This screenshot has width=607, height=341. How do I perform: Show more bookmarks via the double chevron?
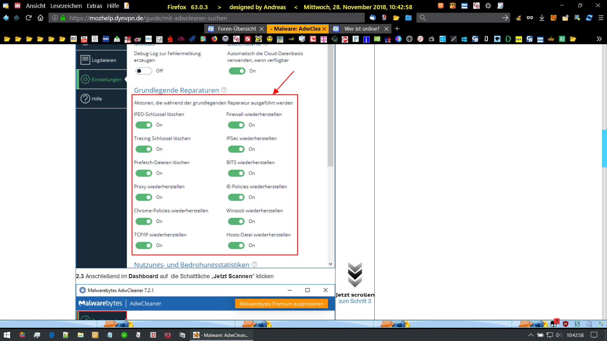click(599, 39)
